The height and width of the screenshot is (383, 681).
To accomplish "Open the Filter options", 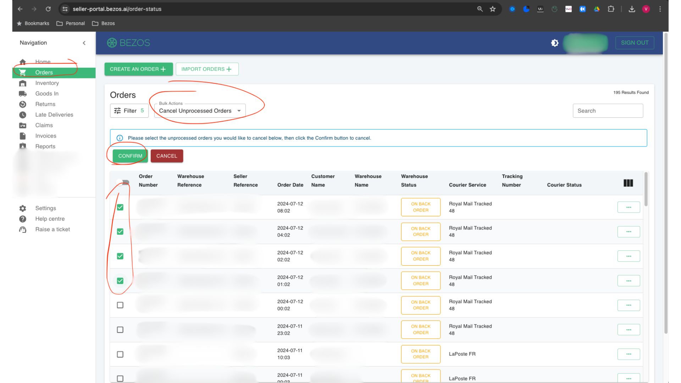I will click(129, 111).
